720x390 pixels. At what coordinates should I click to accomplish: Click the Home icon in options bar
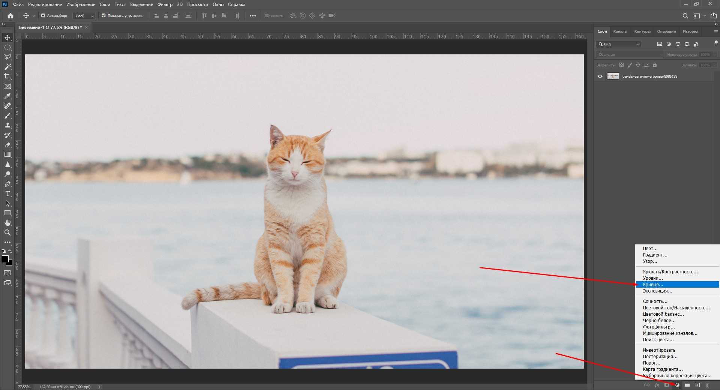tap(11, 16)
